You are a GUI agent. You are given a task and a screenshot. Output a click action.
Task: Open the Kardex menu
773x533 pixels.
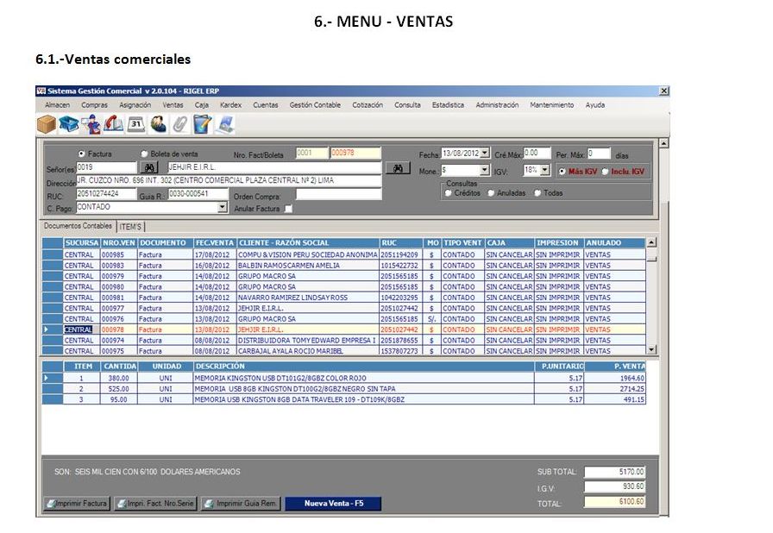(x=230, y=105)
